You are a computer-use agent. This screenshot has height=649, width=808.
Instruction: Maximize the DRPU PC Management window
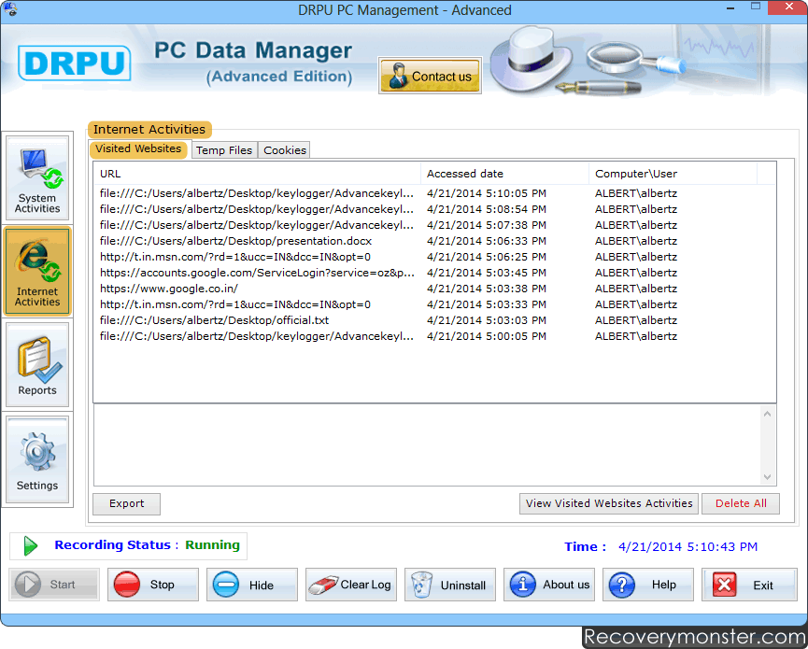coord(756,7)
